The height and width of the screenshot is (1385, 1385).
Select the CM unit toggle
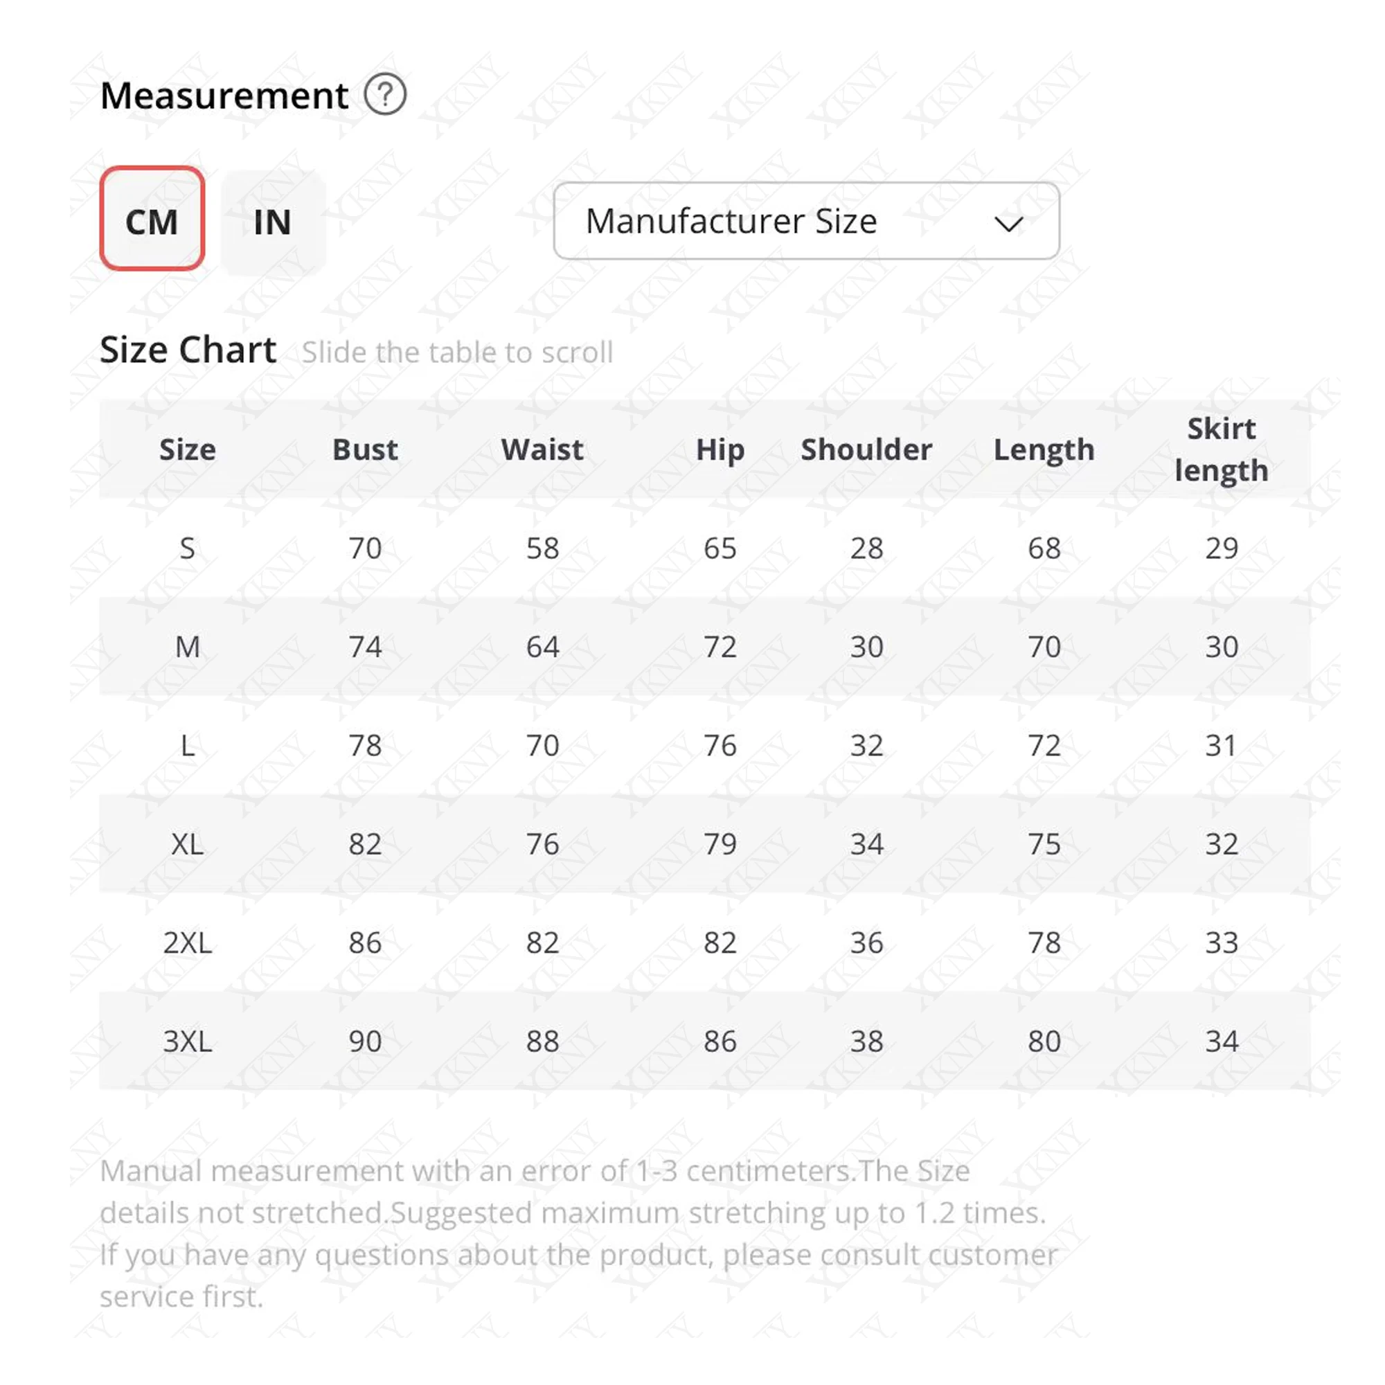(152, 219)
